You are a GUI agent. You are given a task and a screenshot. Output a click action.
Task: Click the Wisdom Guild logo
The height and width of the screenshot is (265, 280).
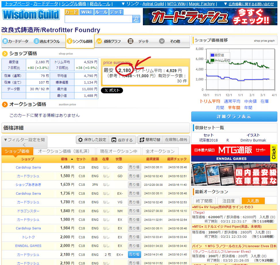[x=31, y=15]
